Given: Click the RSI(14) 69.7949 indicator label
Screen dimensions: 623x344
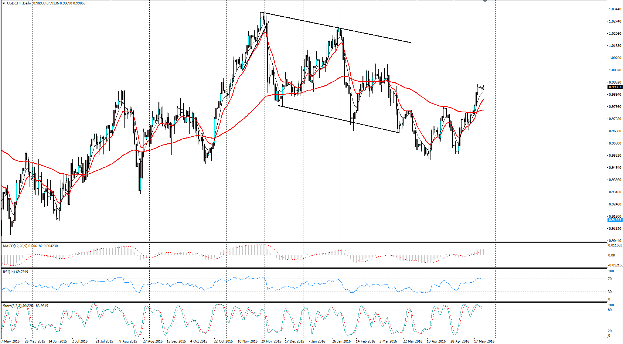Looking at the screenshot, I should point(16,272).
